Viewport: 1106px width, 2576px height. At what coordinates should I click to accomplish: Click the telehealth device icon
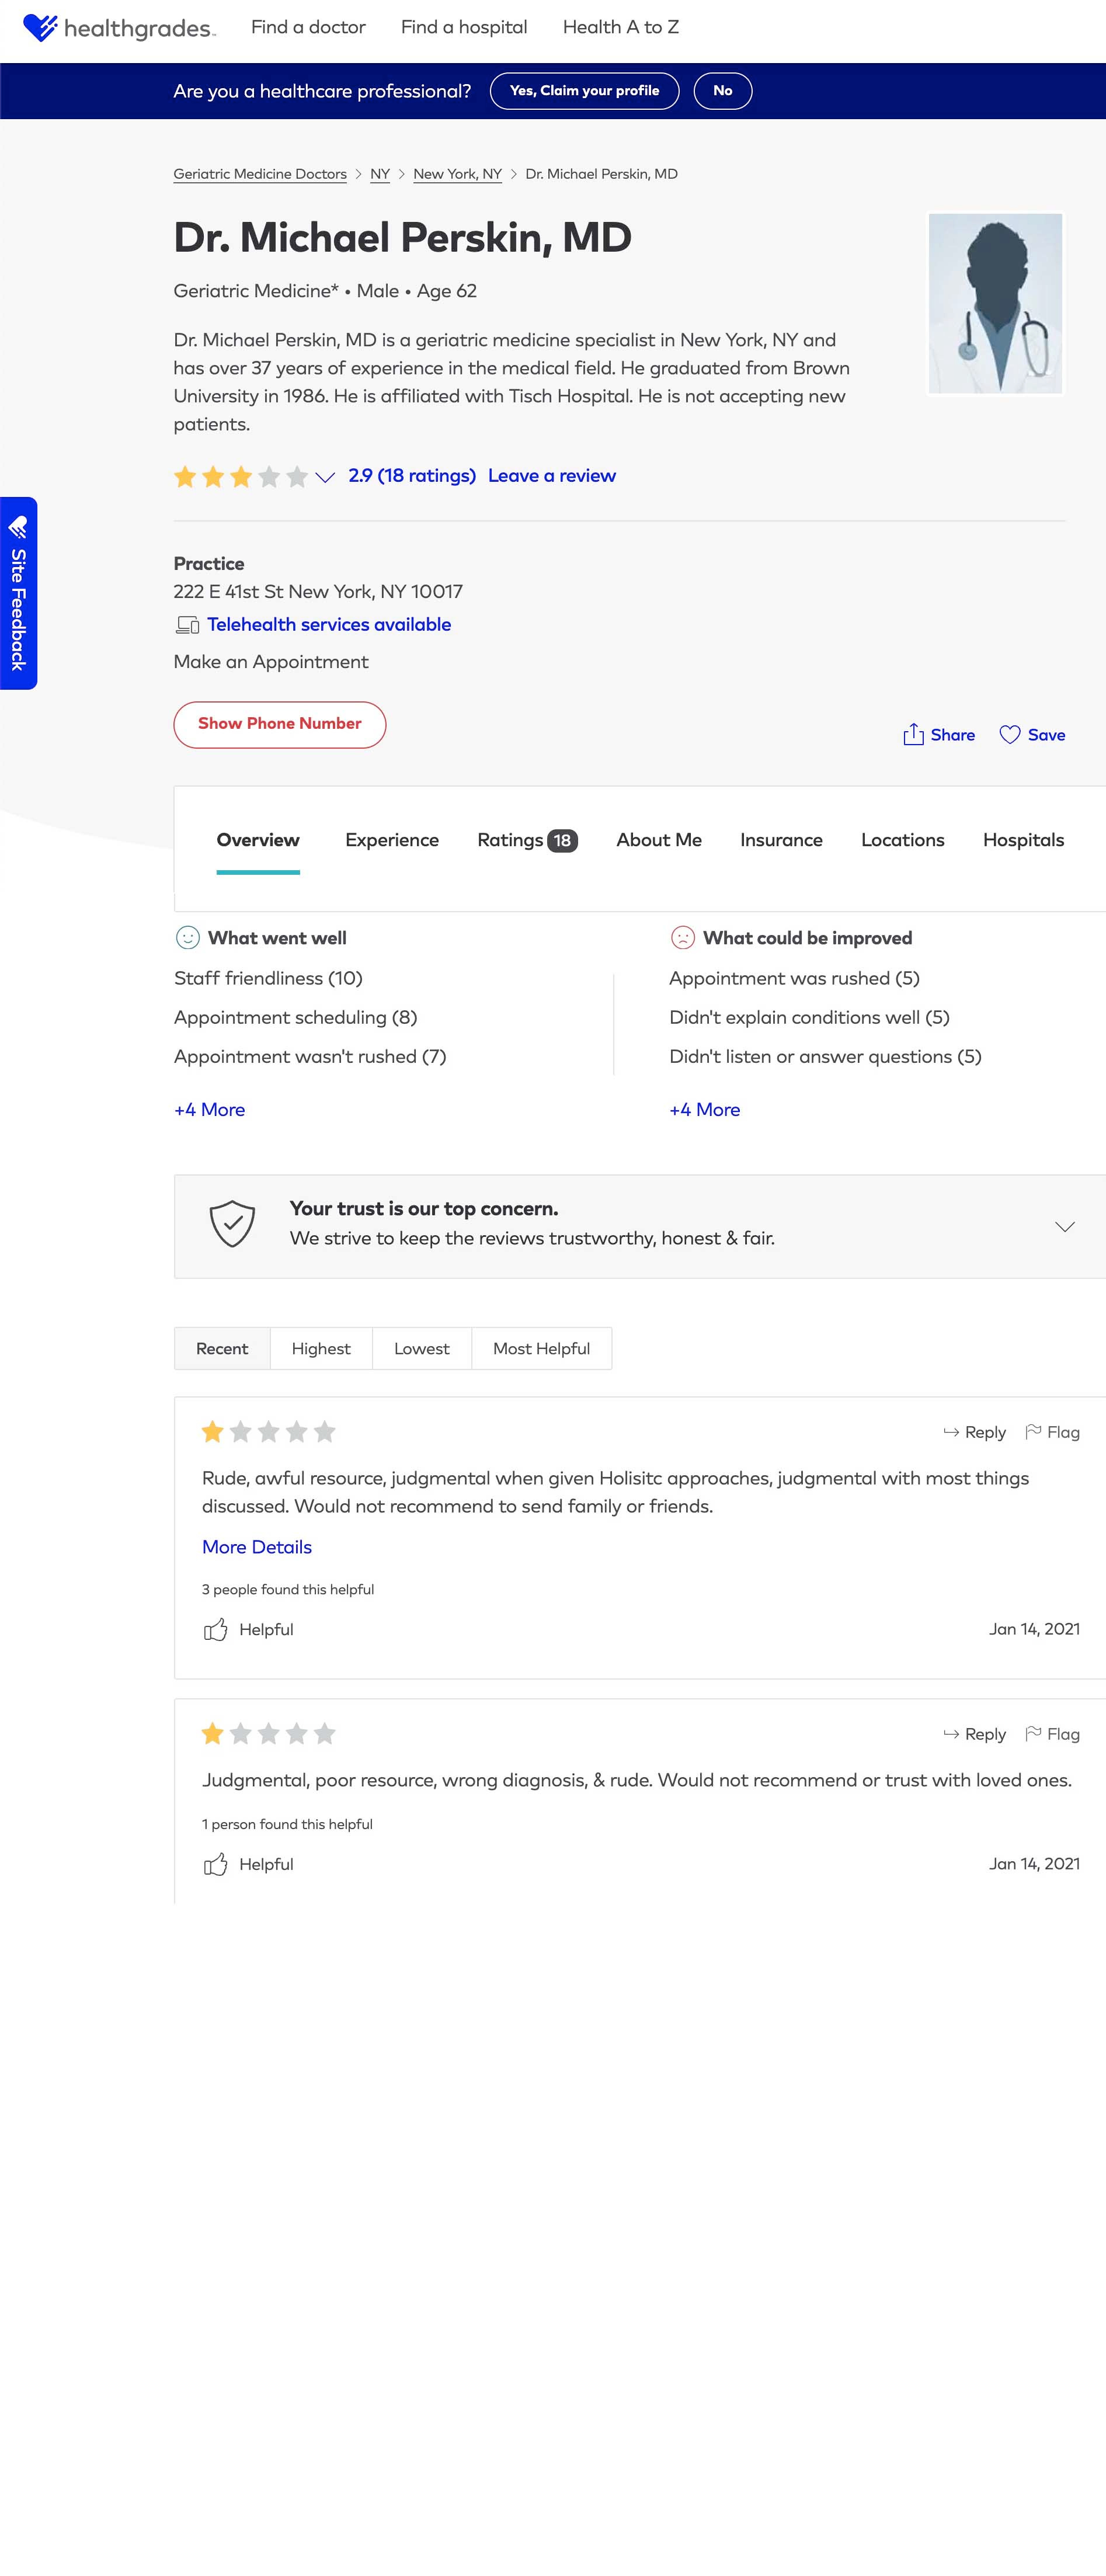[x=187, y=625]
